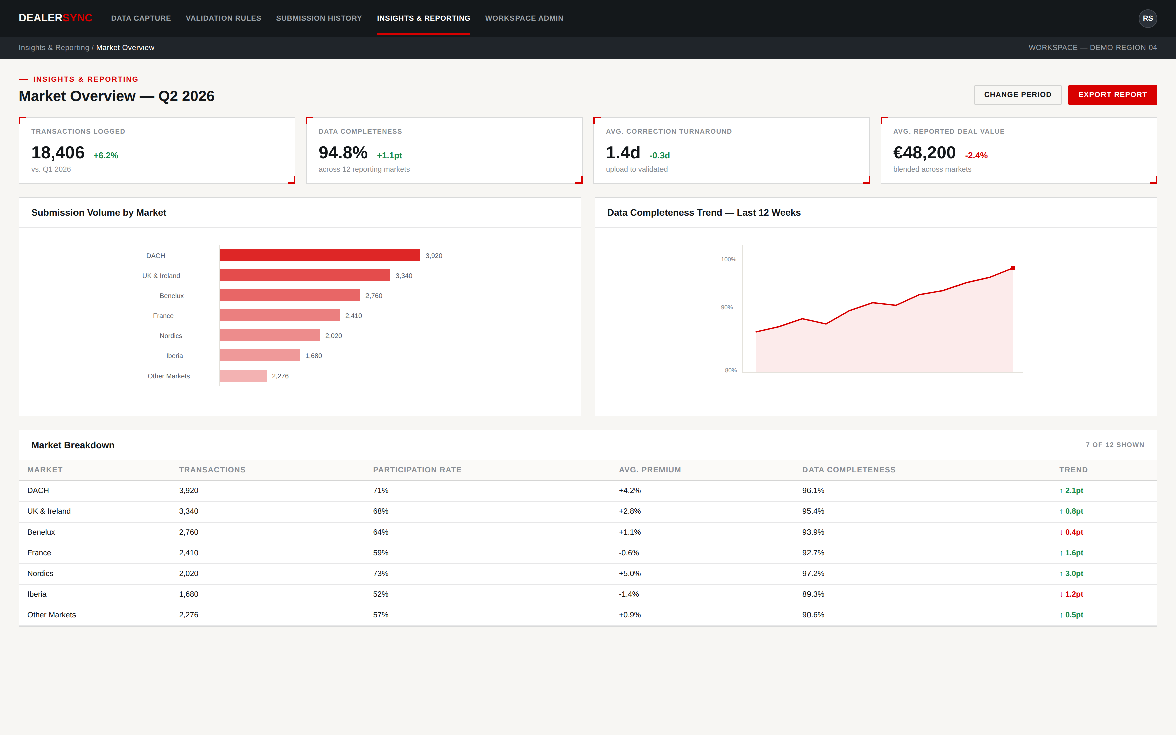Click Nordics participation rate 73%
This screenshot has width=1176, height=735.
click(381, 574)
